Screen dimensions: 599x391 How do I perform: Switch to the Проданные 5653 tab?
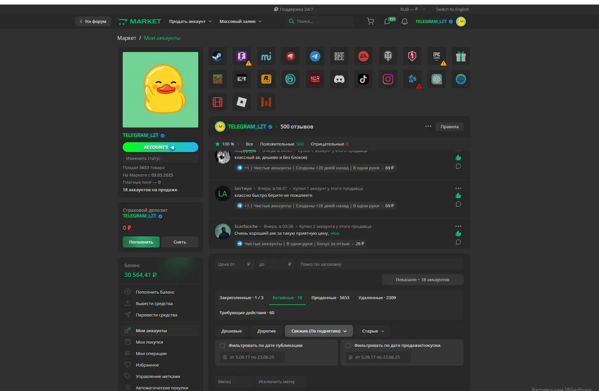tap(330, 297)
